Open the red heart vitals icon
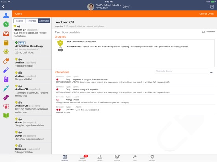The image size is (217, 162). coord(6,106)
